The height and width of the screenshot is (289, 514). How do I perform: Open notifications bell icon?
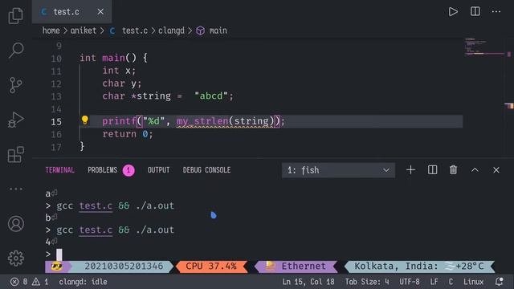(x=499, y=282)
